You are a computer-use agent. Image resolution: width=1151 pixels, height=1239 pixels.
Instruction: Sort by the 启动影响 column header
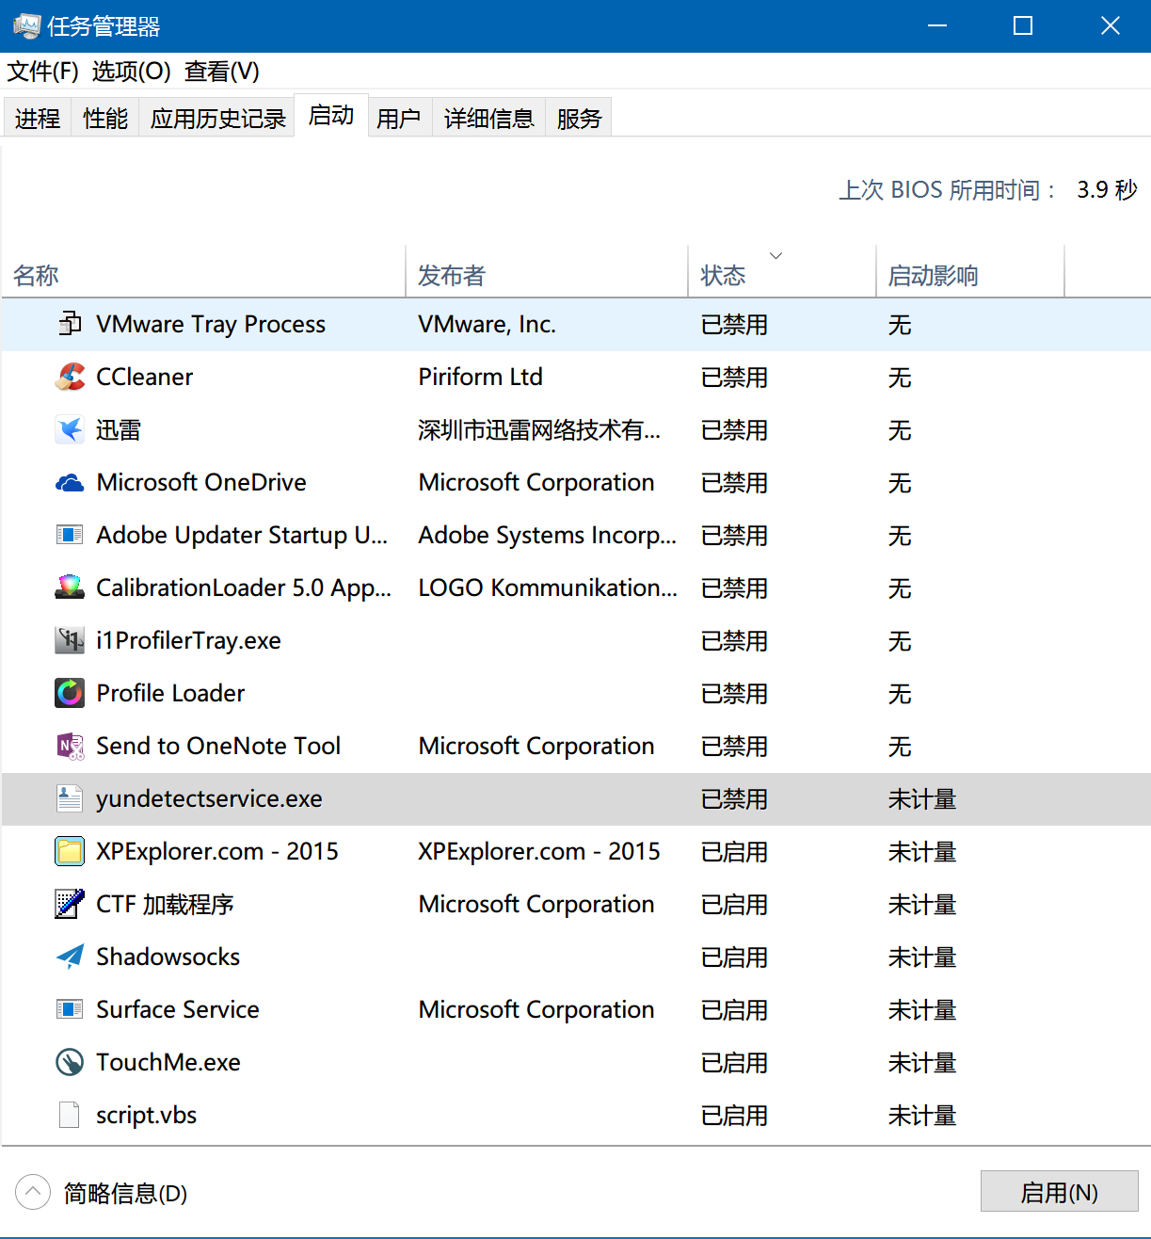970,272
